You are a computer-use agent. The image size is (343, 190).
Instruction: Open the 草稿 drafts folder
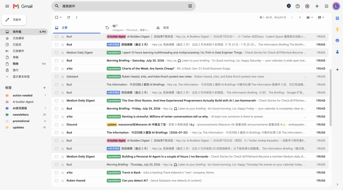pyautogui.click(x=24, y=57)
